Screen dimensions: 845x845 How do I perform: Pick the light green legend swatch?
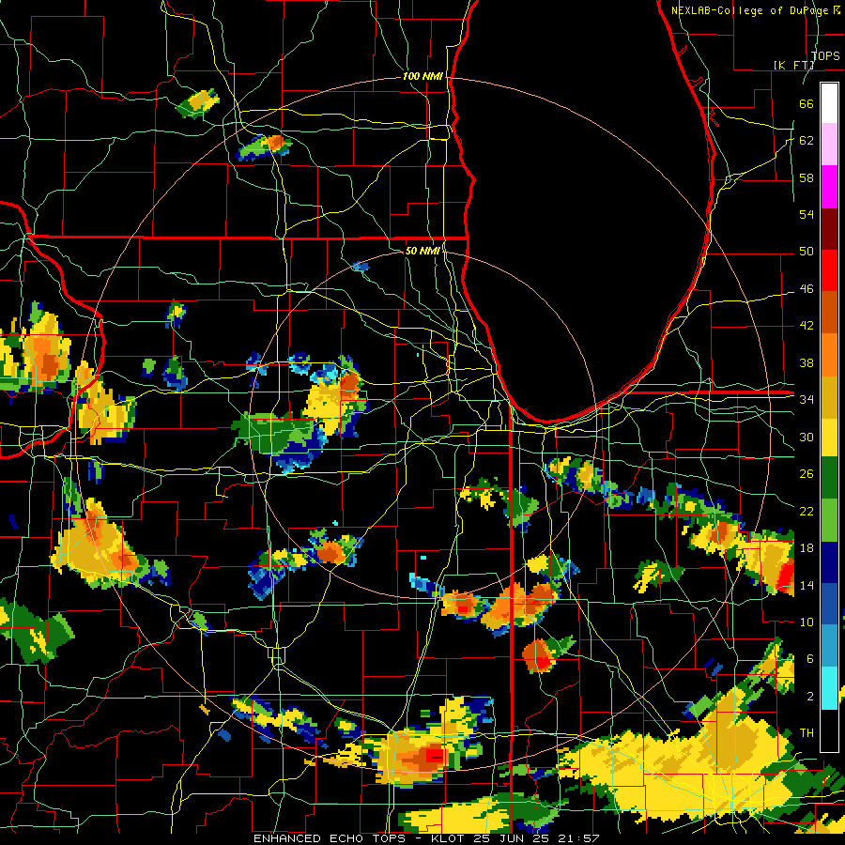click(829, 519)
